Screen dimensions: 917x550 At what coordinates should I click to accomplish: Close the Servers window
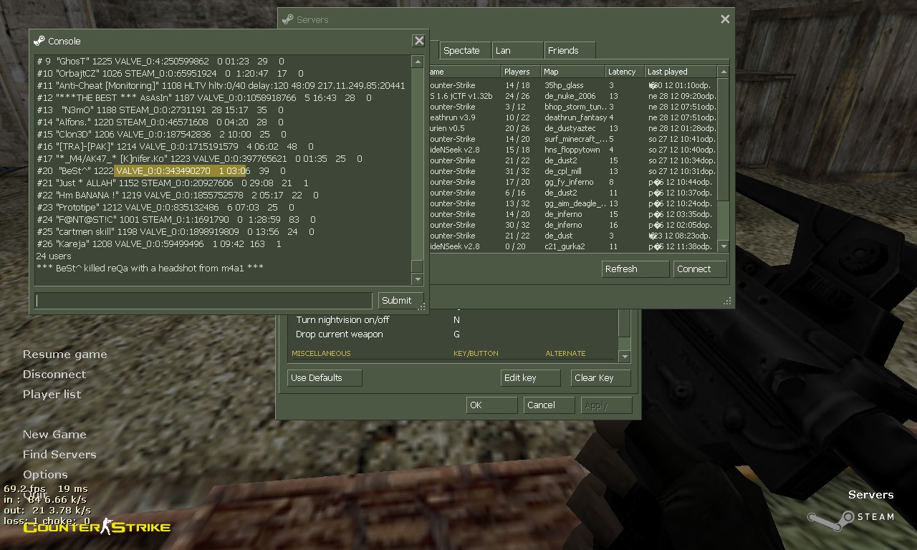725,19
